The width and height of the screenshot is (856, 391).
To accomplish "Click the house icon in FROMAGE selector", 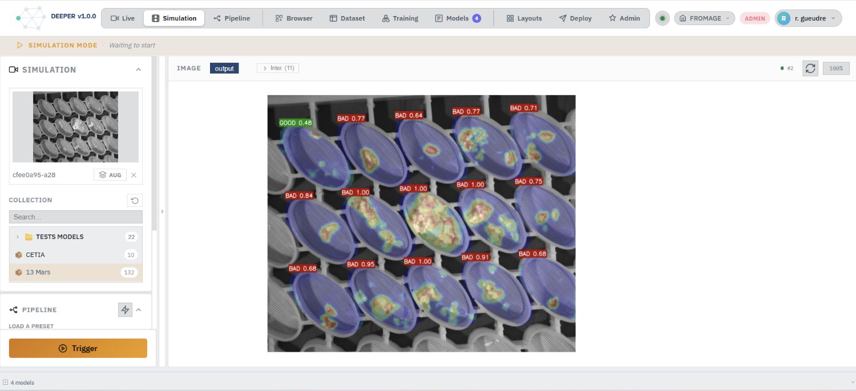I will pyautogui.click(x=683, y=18).
